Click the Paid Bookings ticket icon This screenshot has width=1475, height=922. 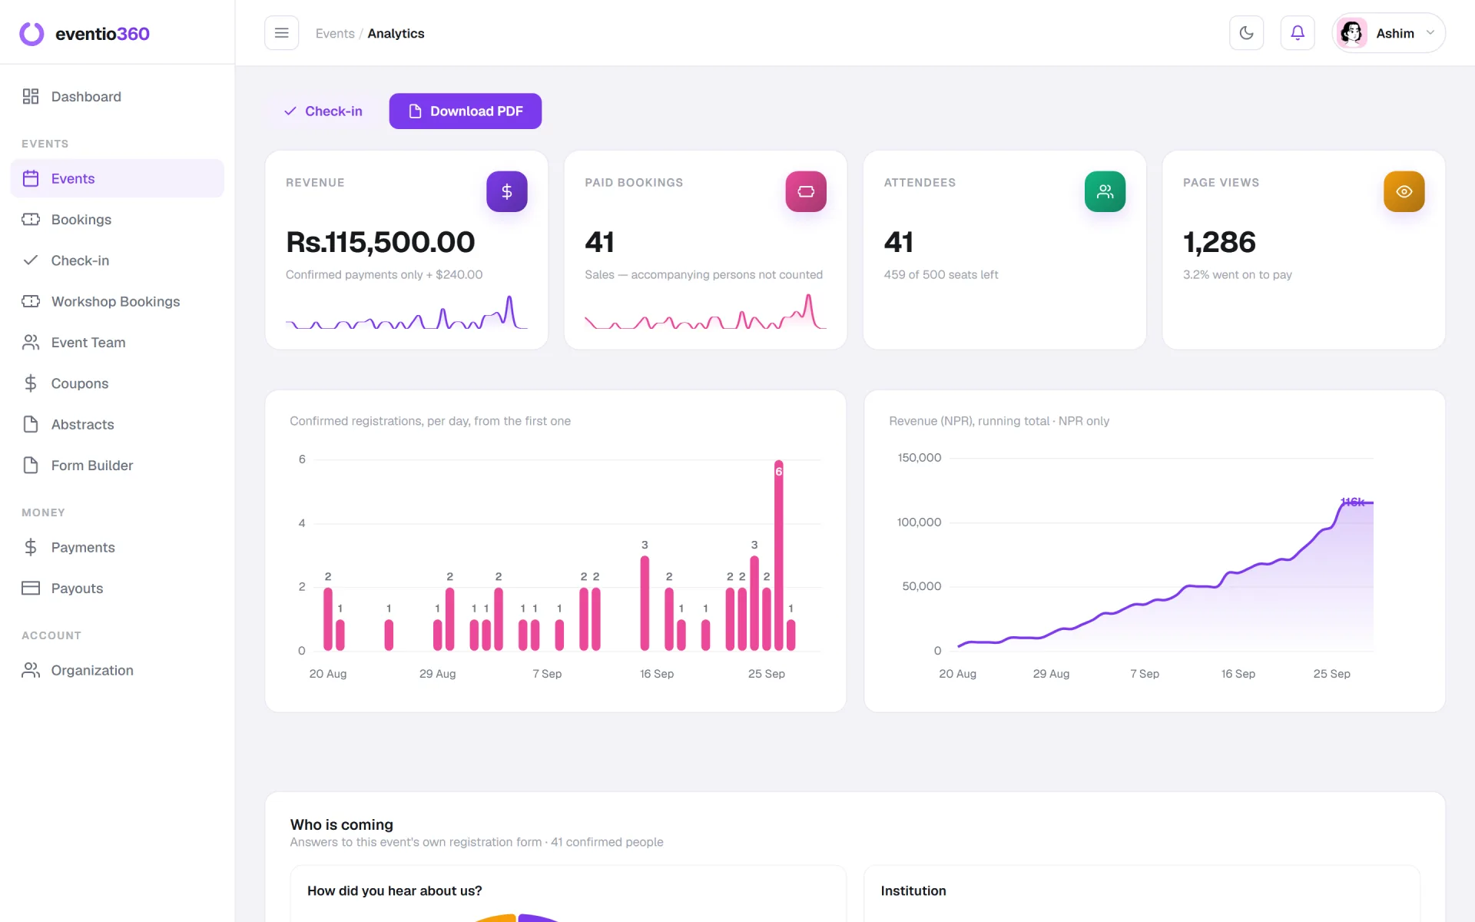pos(806,191)
